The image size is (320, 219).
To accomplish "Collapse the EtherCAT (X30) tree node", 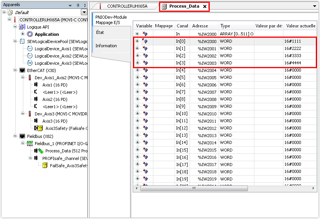I will (15, 70).
